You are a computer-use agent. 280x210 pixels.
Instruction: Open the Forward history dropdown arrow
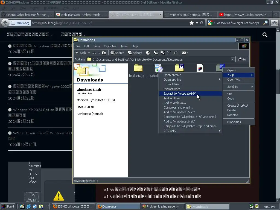point(99,53)
